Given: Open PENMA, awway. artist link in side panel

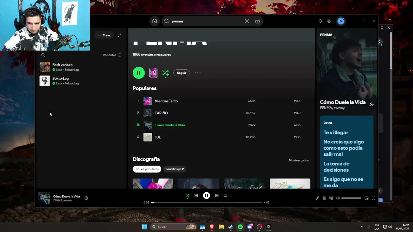Looking at the screenshot, I should [332, 108].
